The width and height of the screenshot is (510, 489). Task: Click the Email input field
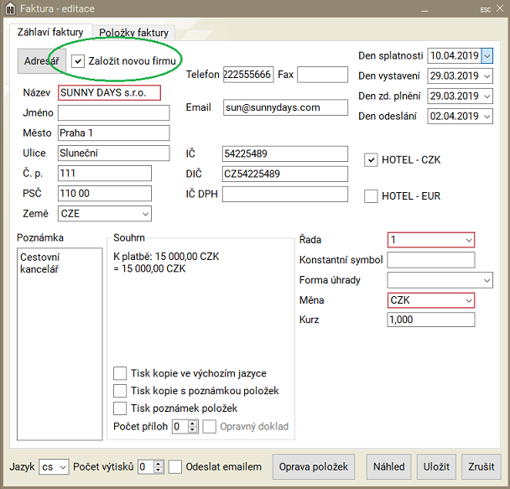click(285, 107)
